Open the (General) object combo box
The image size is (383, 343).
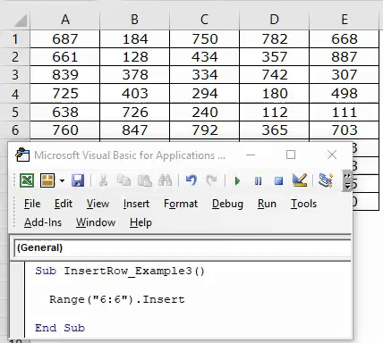pyautogui.click(x=183, y=247)
